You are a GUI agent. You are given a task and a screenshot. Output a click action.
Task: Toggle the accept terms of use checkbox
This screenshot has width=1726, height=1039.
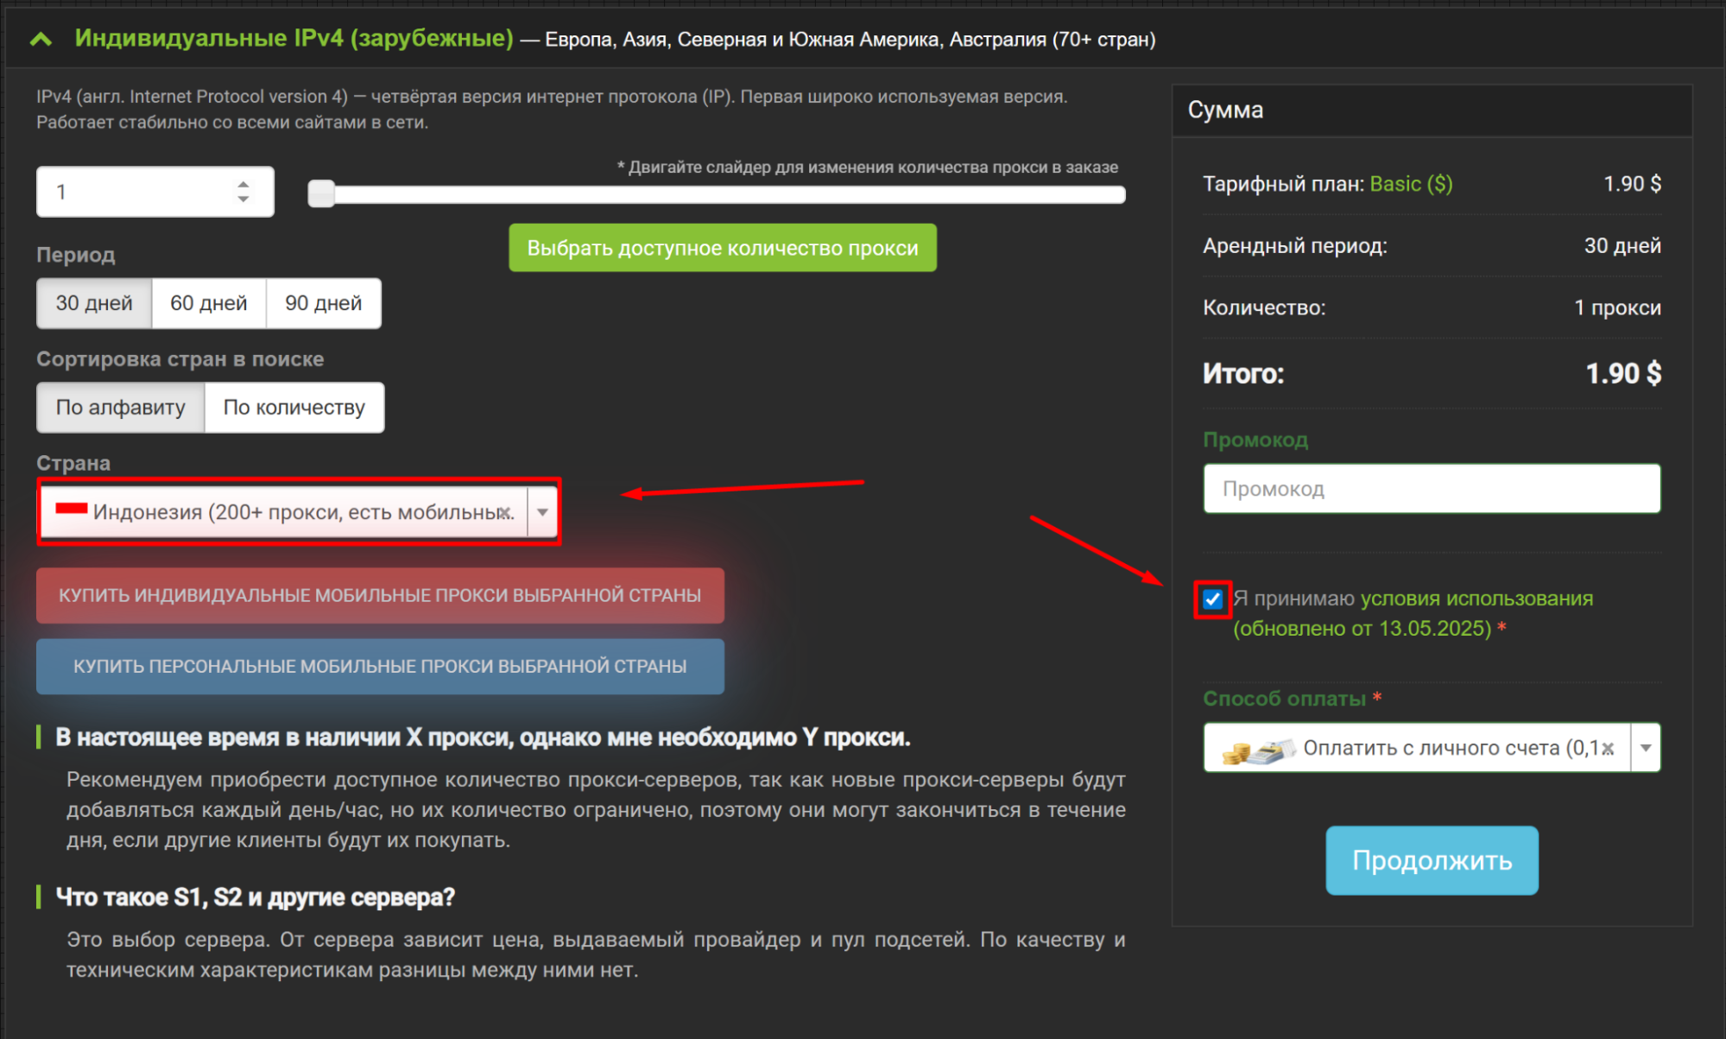[x=1212, y=599]
